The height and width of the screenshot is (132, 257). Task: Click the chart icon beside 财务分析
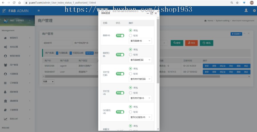(5, 119)
